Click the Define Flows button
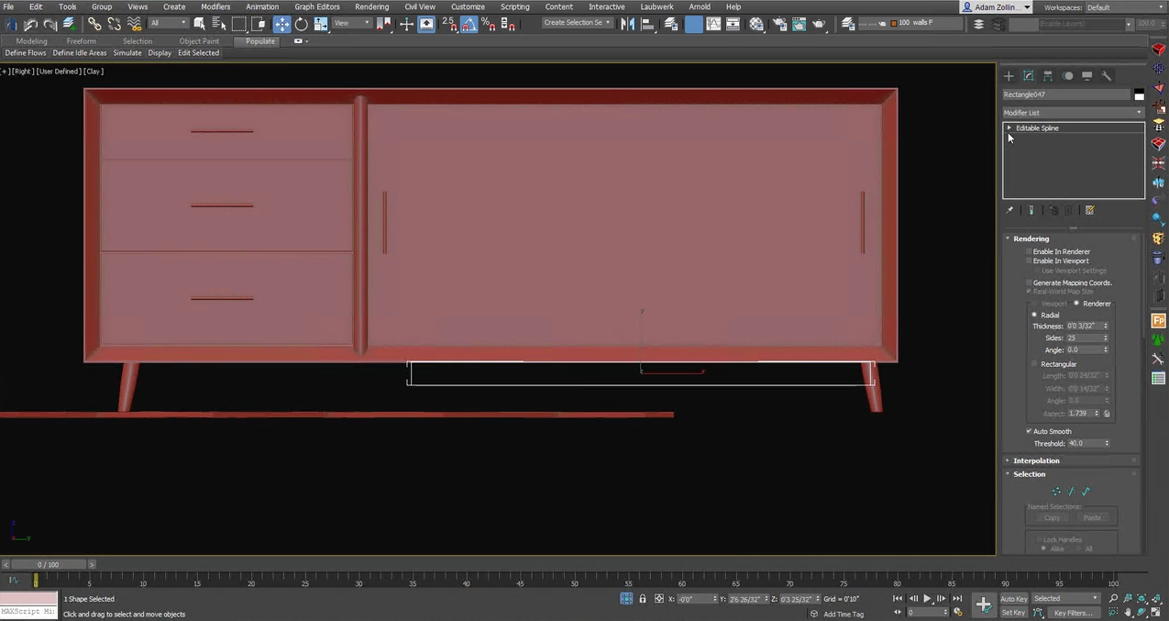The height and width of the screenshot is (621, 1169). point(26,53)
